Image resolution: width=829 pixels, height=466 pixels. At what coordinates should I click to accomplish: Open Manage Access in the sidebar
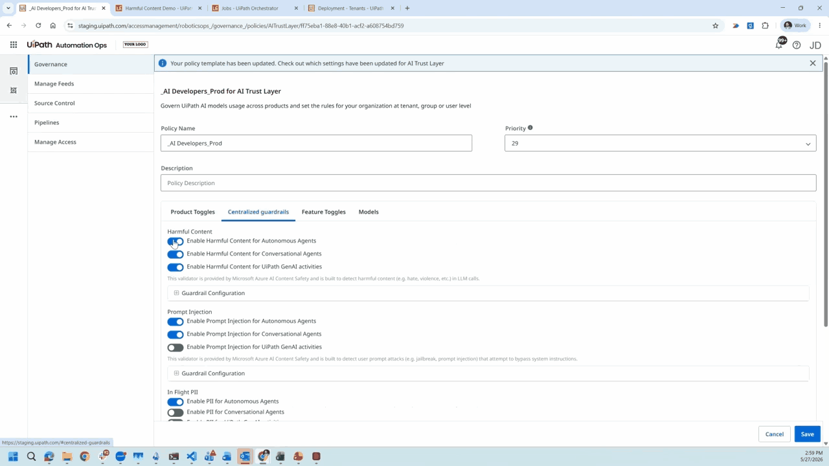[x=91, y=142]
